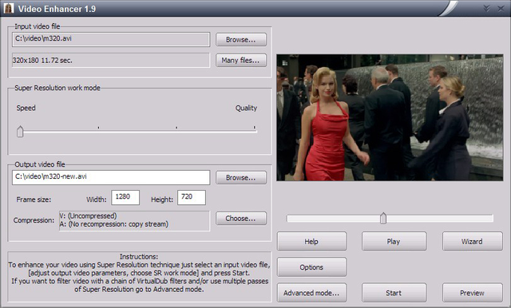Click the video position seek slider thumb
511x308 pixels.
point(383,218)
